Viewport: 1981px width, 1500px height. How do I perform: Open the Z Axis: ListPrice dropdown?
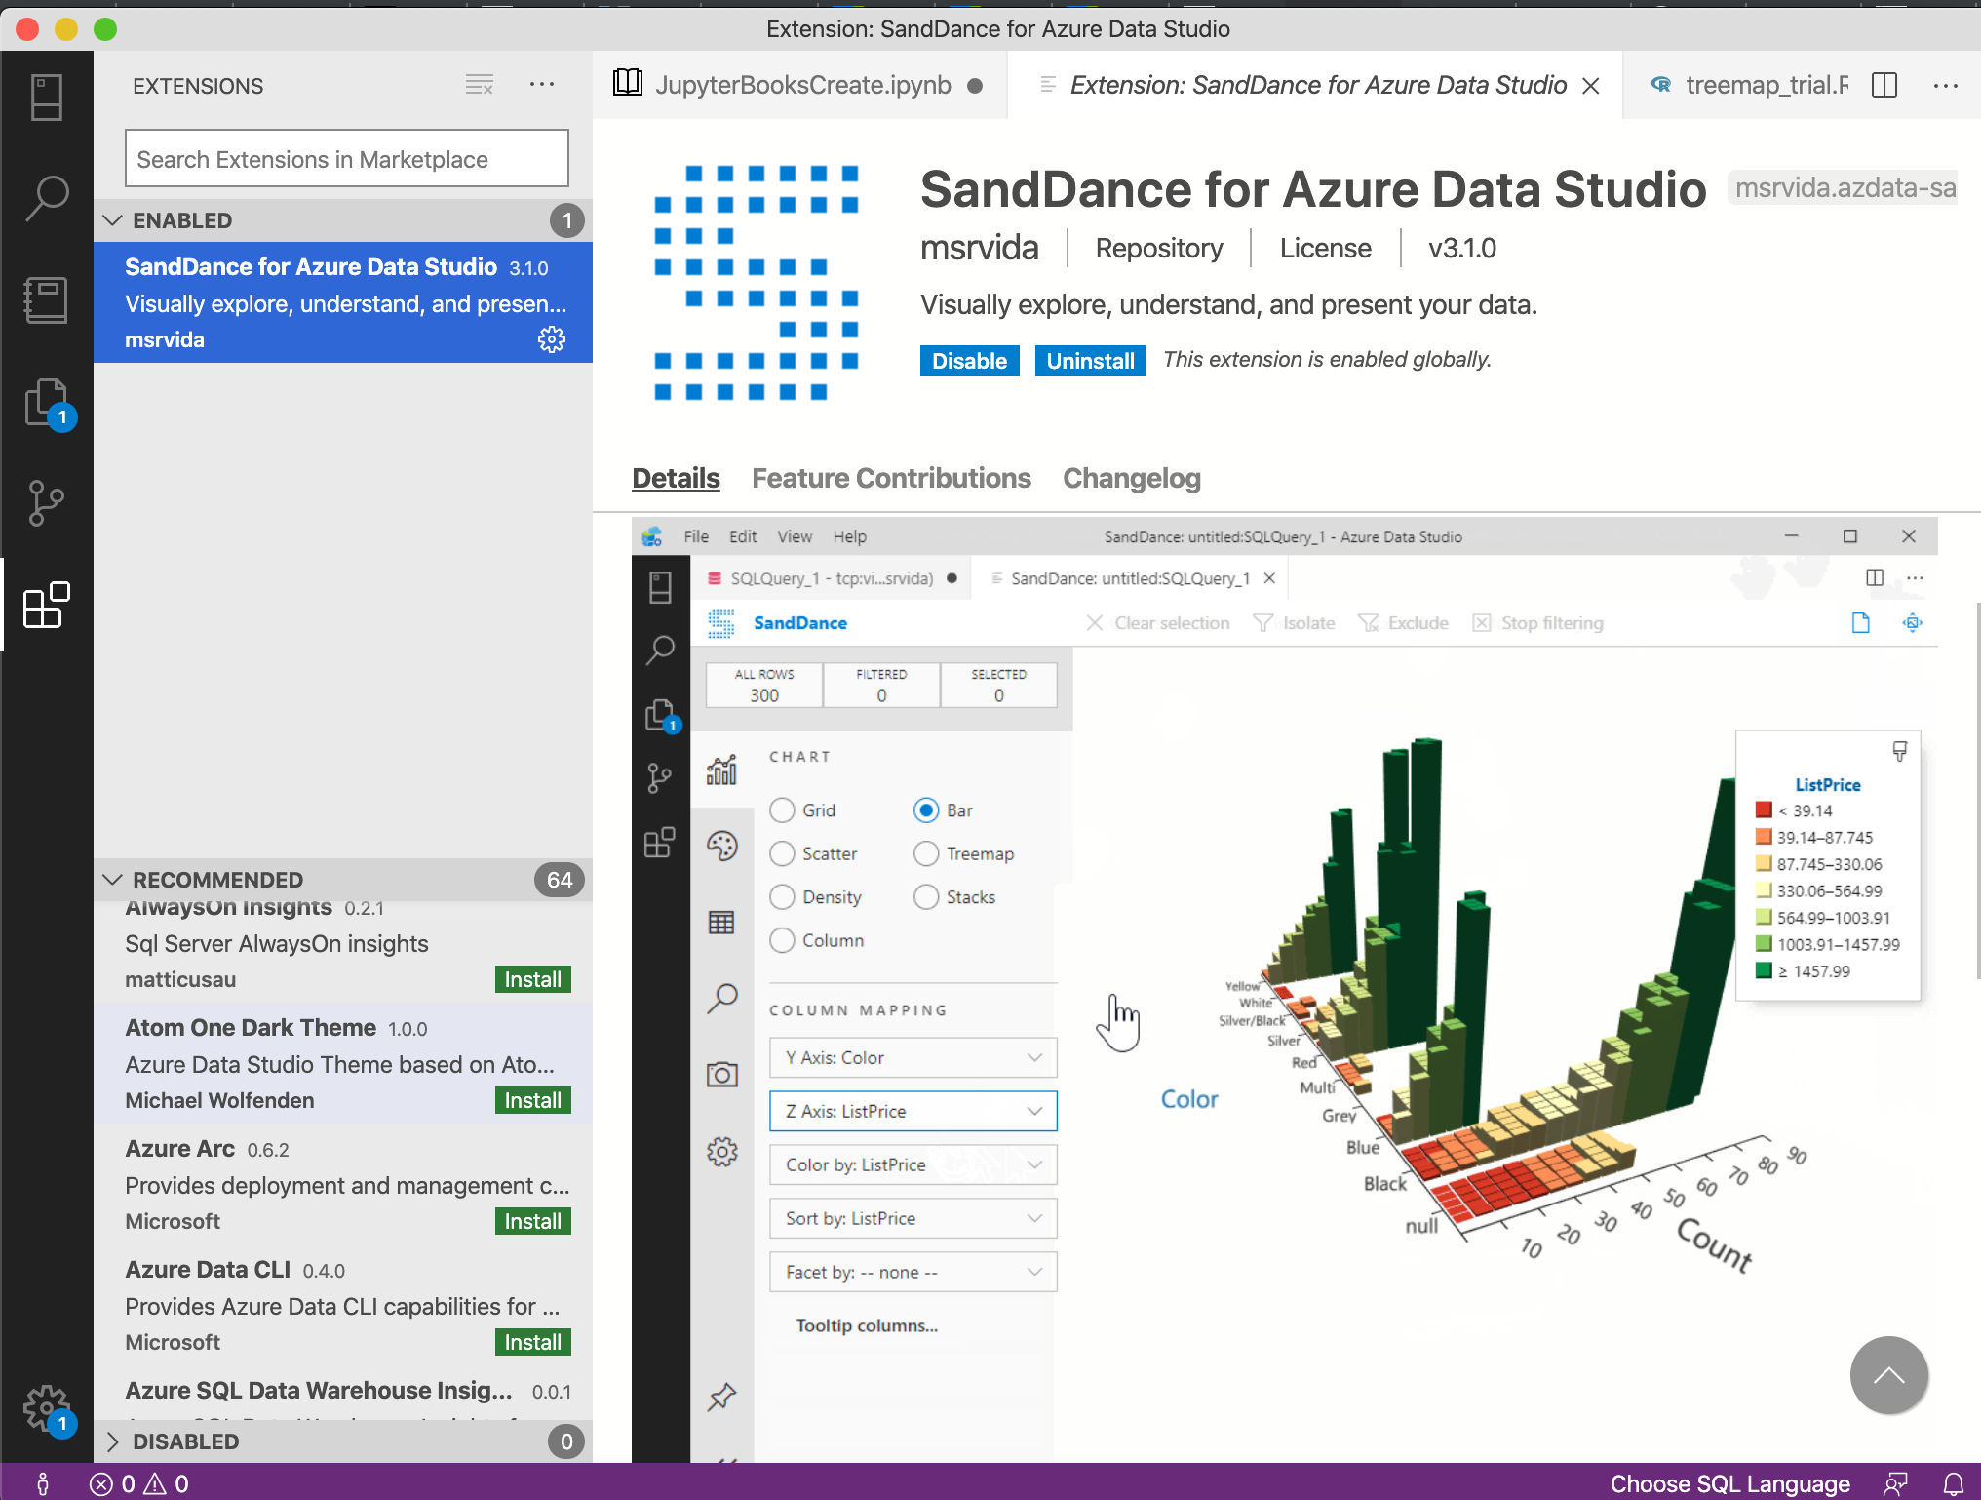click(x=913, y=1111)
